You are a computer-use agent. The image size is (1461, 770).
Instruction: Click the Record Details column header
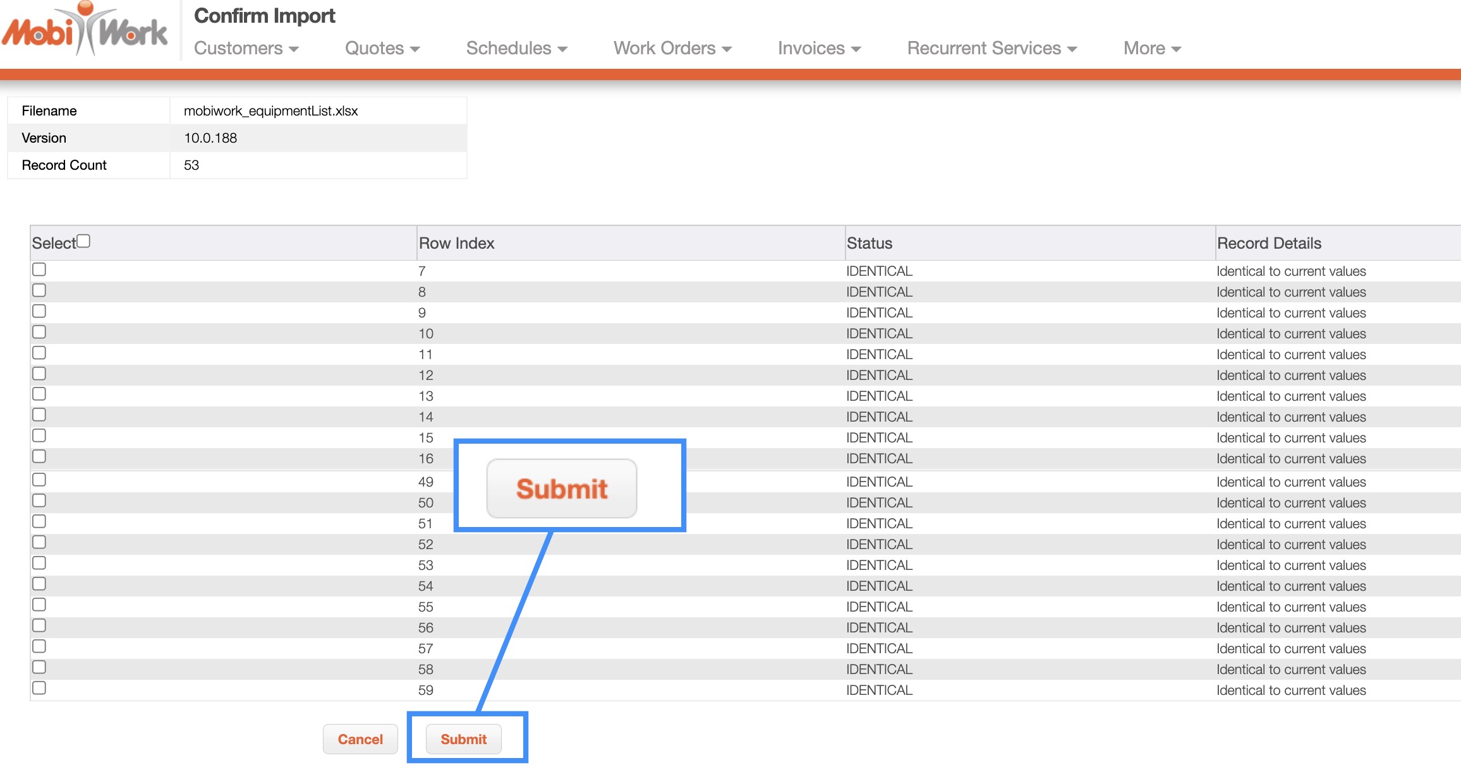[x=1269, y=244]
